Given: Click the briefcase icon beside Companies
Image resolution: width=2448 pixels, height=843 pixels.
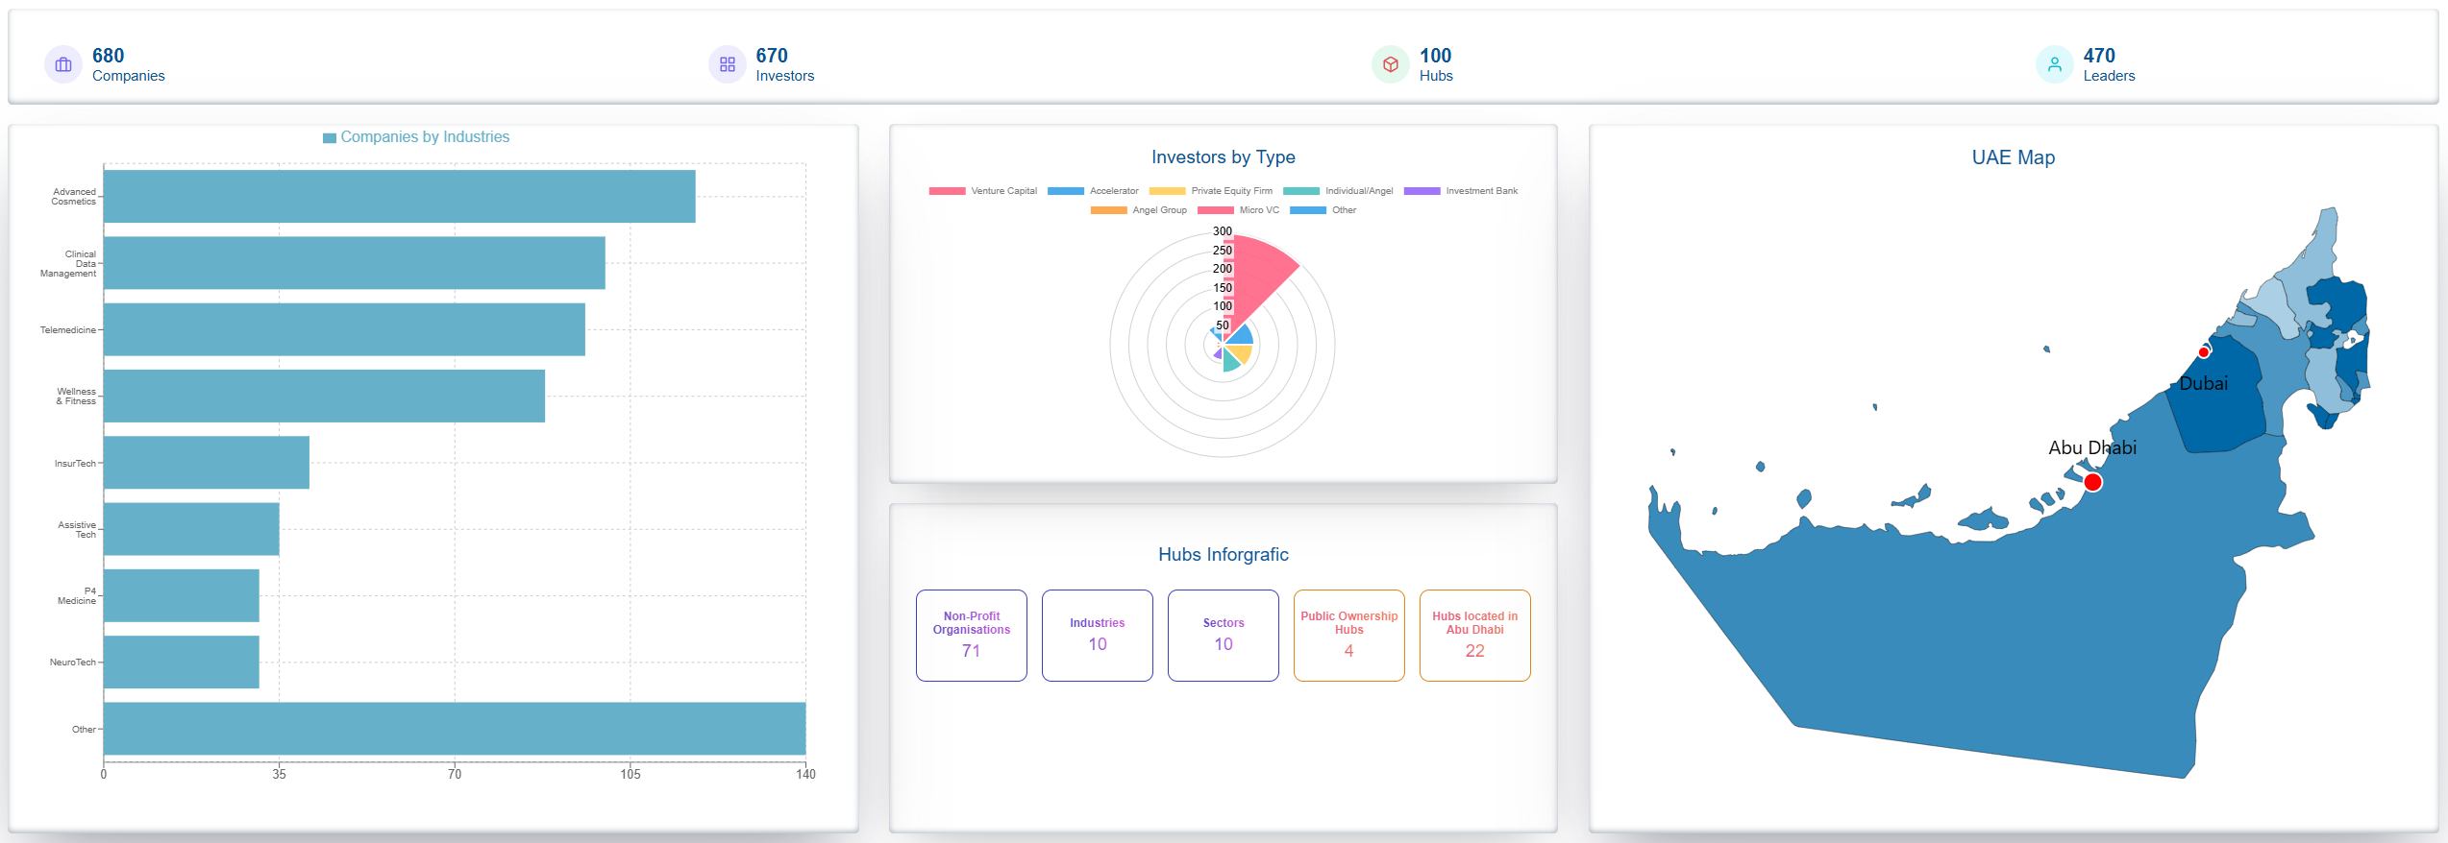Looking at the screenshot, I should pos(63,65).
